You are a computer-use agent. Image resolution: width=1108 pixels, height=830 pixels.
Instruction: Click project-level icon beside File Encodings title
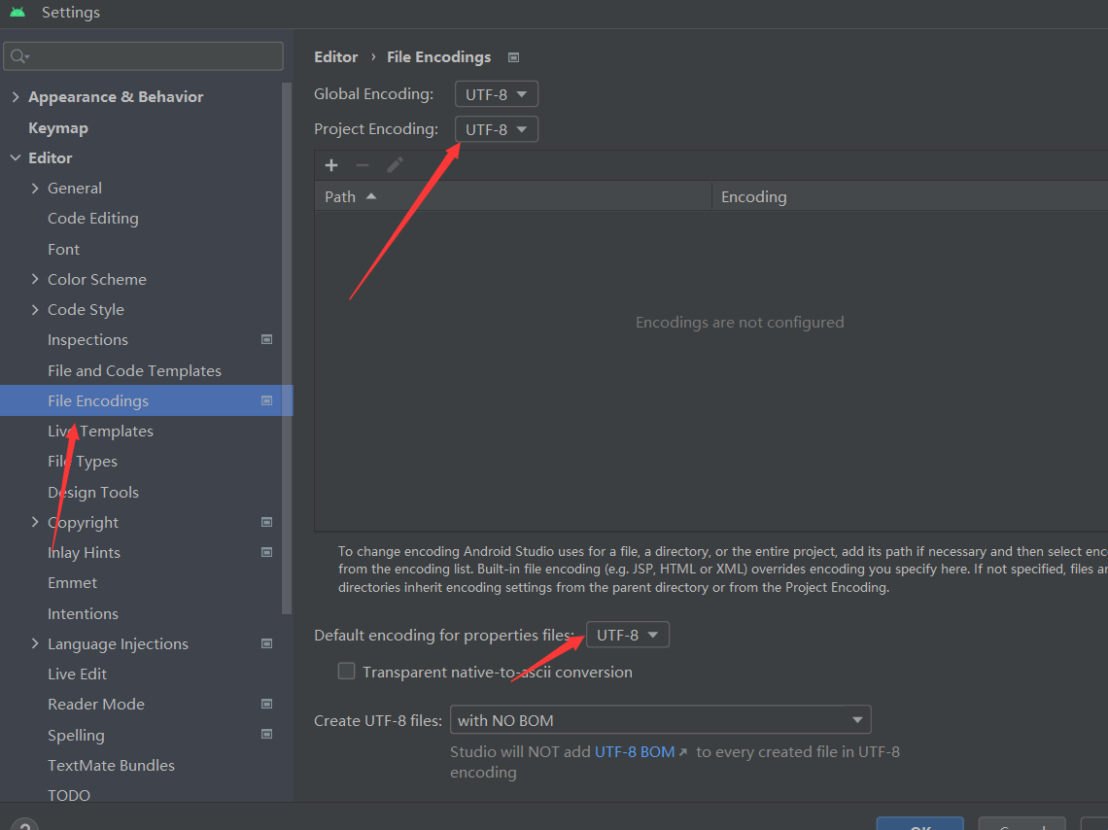[514, 57]
